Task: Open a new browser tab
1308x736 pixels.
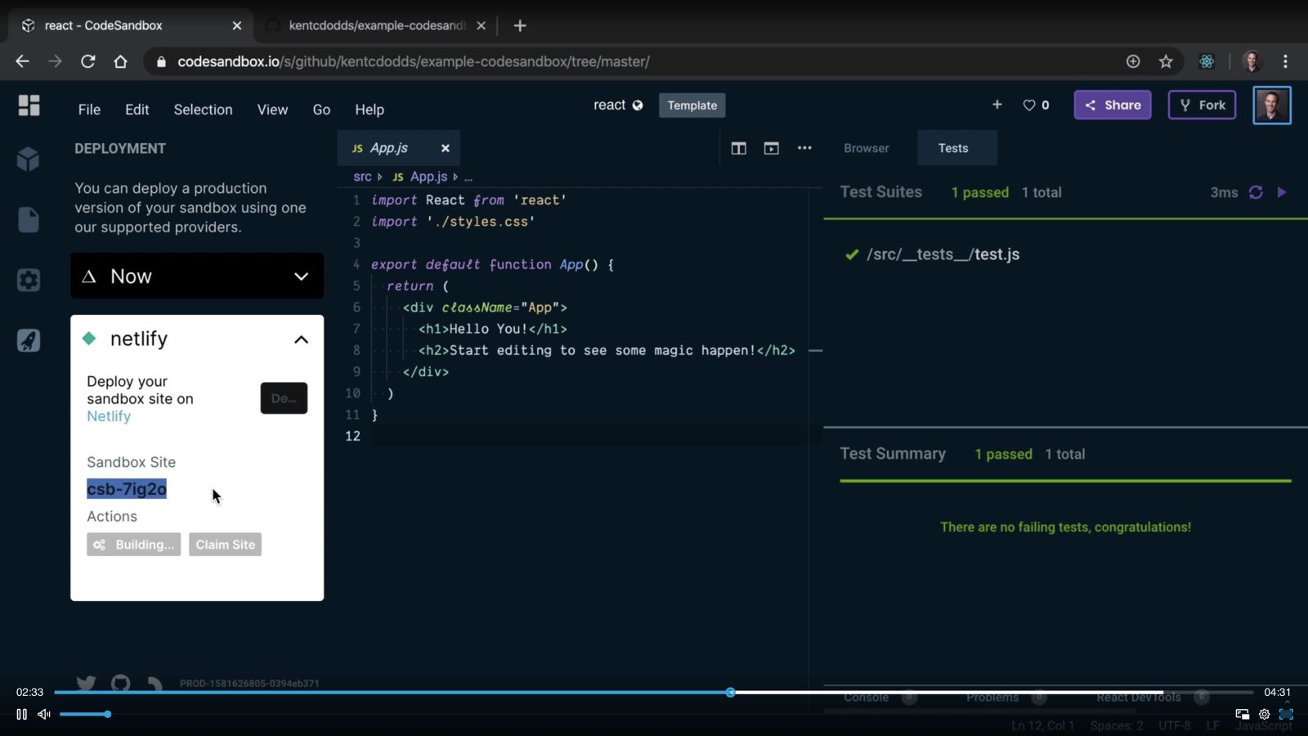Action: pyautogui.click(x=520, y=25)
